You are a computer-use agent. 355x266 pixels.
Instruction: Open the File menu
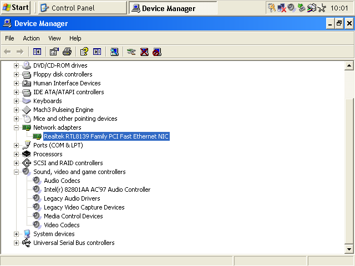click(x=9, y=38)
